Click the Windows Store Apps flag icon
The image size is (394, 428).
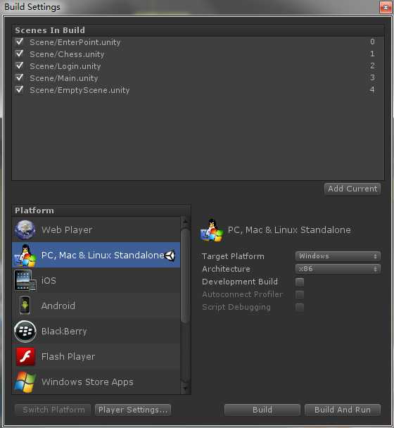25,382
